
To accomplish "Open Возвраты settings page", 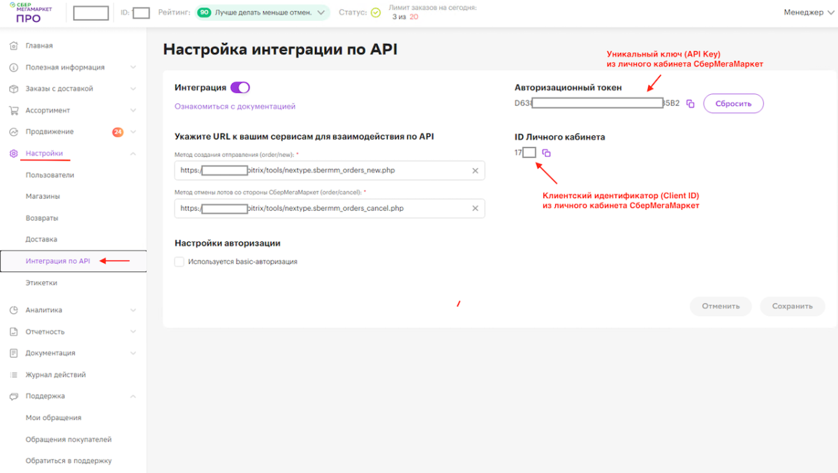I will pyautogui.click(x=42, y=218).
